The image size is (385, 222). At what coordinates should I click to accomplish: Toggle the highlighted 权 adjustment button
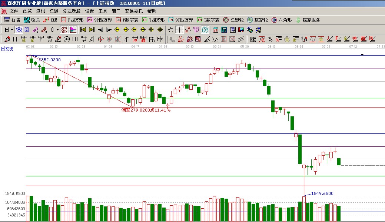point(64,30)
